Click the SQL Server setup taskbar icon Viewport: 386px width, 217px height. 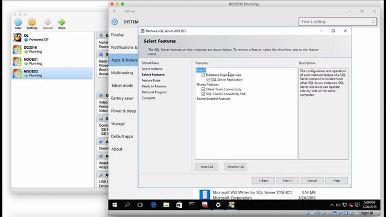231,205
